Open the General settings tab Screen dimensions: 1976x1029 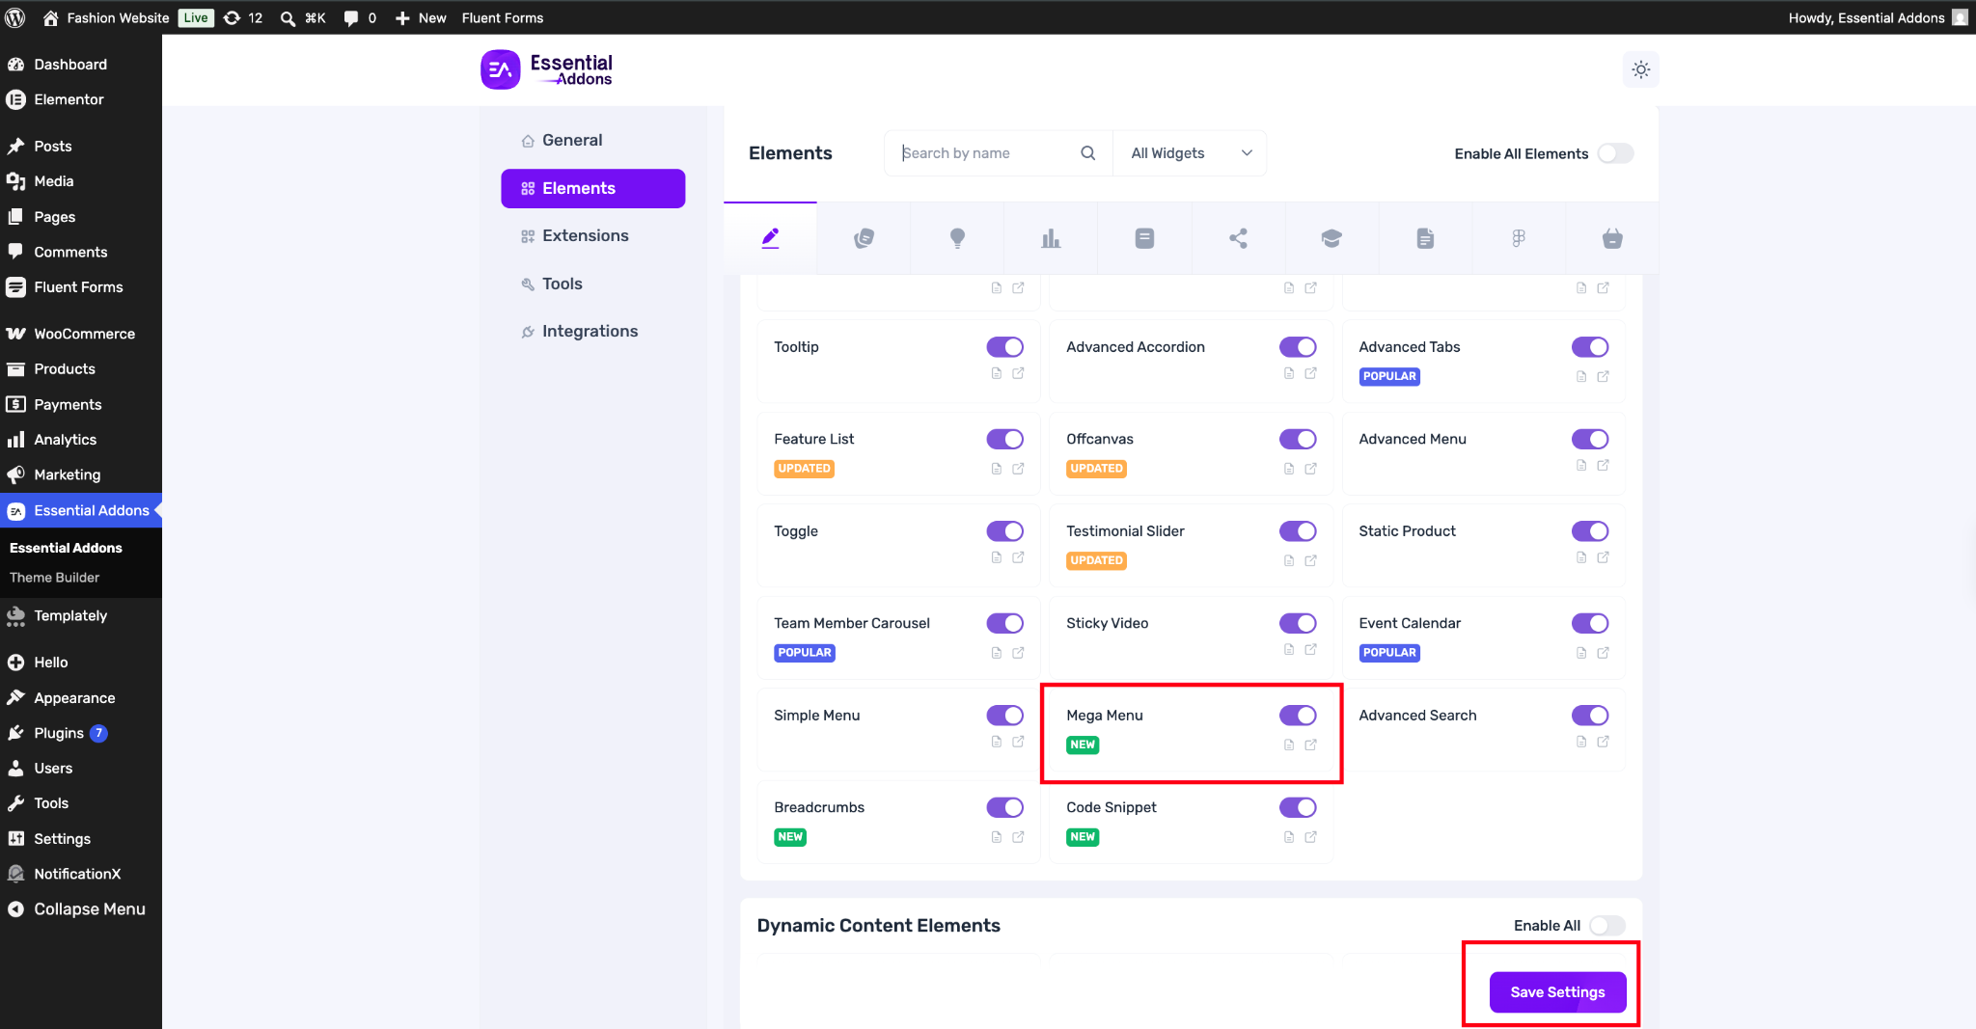tap(592, 141)
